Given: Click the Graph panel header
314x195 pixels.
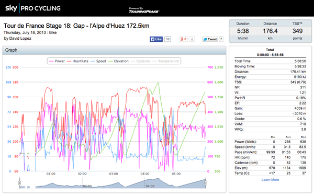Looking at the screenshot, I should (114, 50).
